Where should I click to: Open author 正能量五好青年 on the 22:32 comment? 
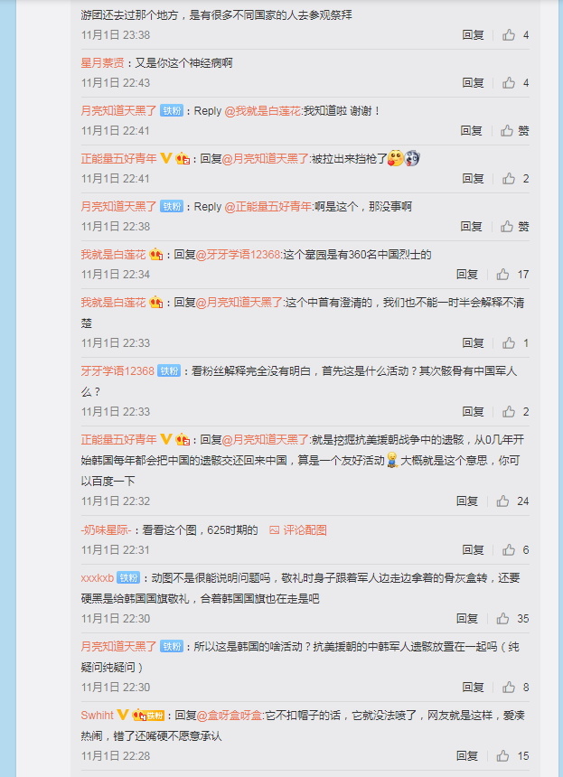(119, 439)
